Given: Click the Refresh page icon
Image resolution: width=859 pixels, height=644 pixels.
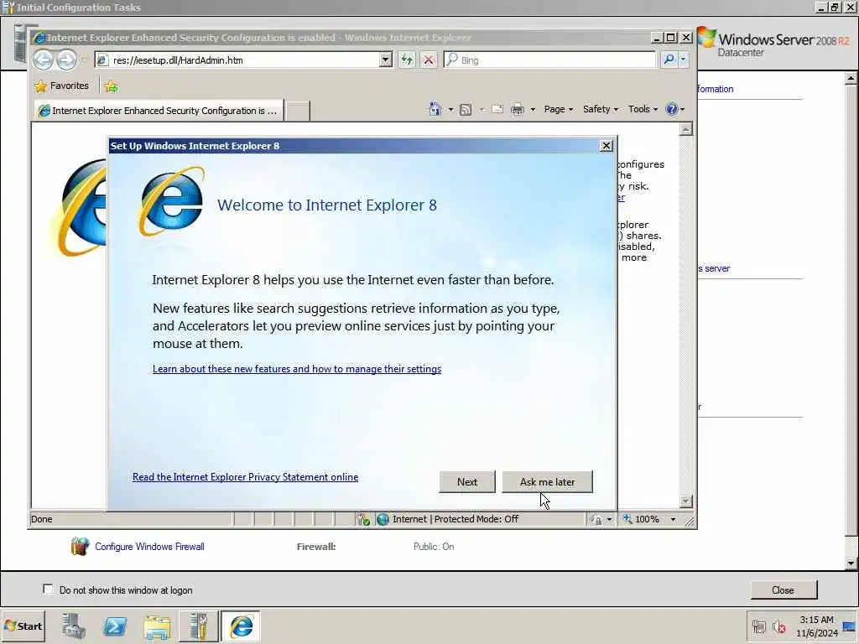Looking at the screenshot, I should [x=407, y=60].
